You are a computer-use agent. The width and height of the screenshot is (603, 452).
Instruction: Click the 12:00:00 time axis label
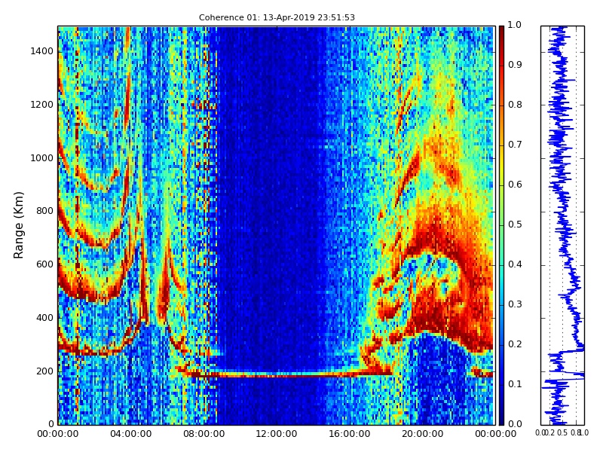[277, 434]
